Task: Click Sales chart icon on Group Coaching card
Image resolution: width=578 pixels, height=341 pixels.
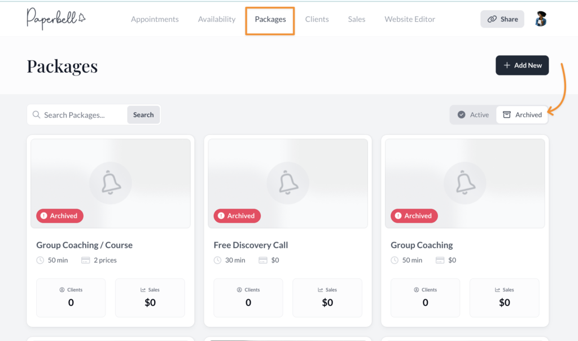Action: tap(497, 290)
